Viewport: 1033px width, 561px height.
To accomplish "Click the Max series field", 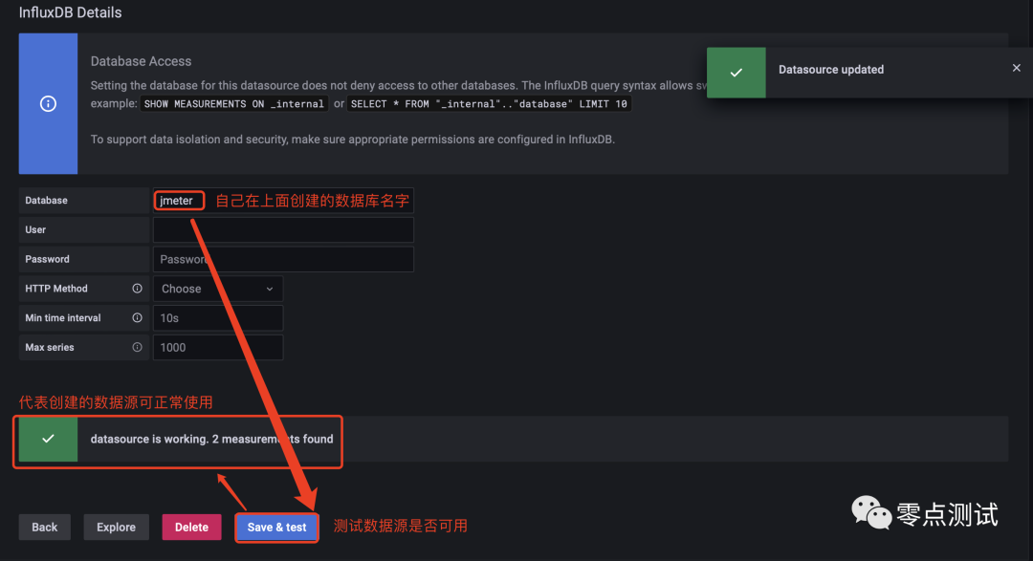I will (x=218, y=347).
